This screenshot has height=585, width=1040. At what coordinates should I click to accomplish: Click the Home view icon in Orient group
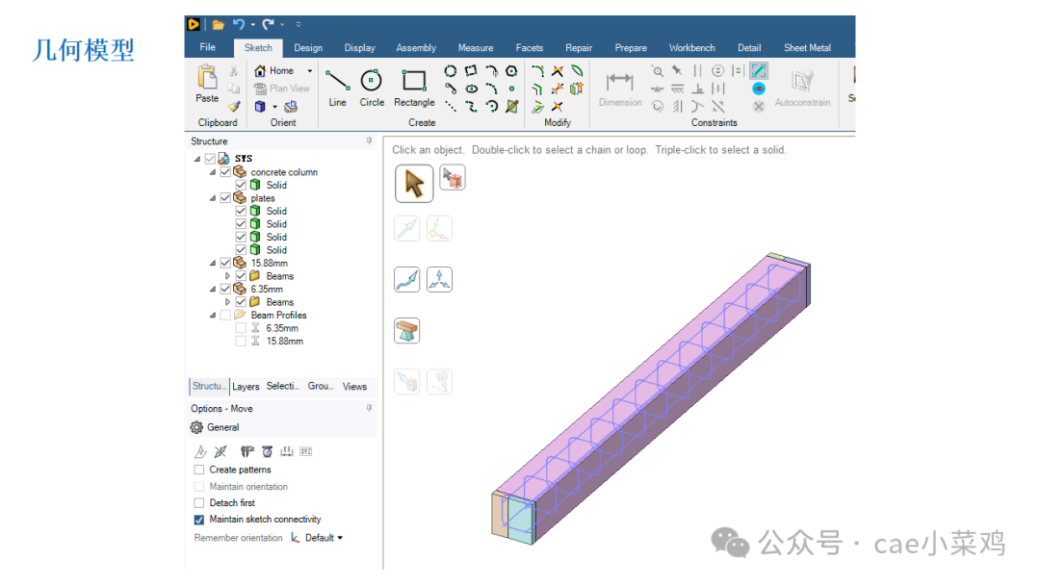(x=258, y=69)
